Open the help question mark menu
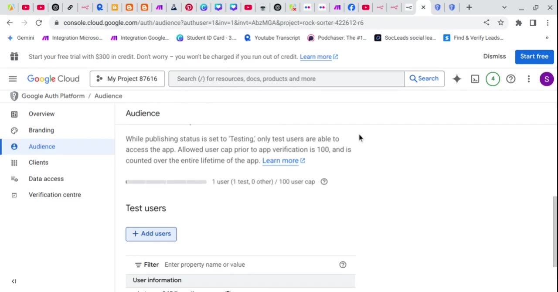The image size is (558, 292). (x=511, y=79)
